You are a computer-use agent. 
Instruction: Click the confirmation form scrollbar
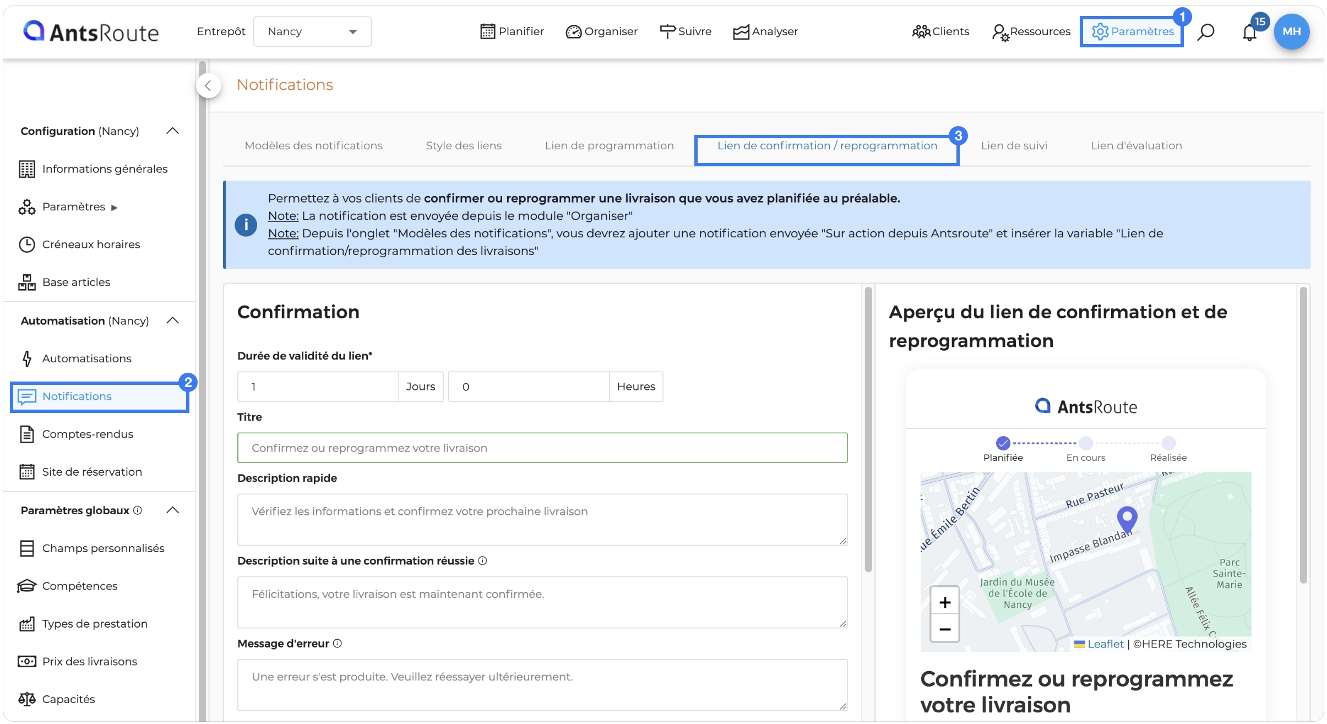click(868, 429)
